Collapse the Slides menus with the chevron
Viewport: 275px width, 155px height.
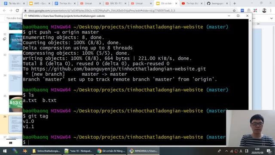271,18
